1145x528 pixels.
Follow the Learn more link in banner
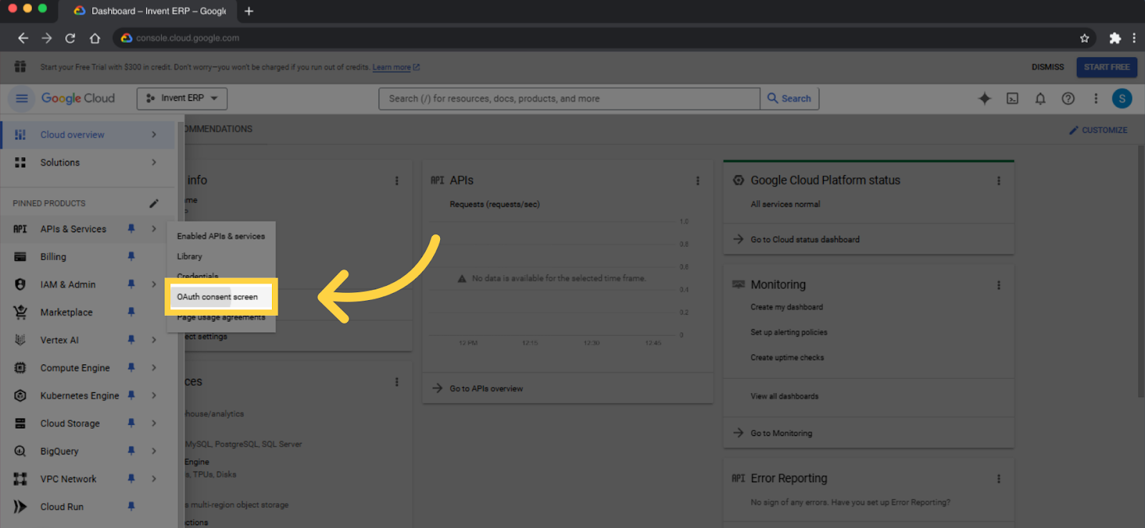click(396, 67)
